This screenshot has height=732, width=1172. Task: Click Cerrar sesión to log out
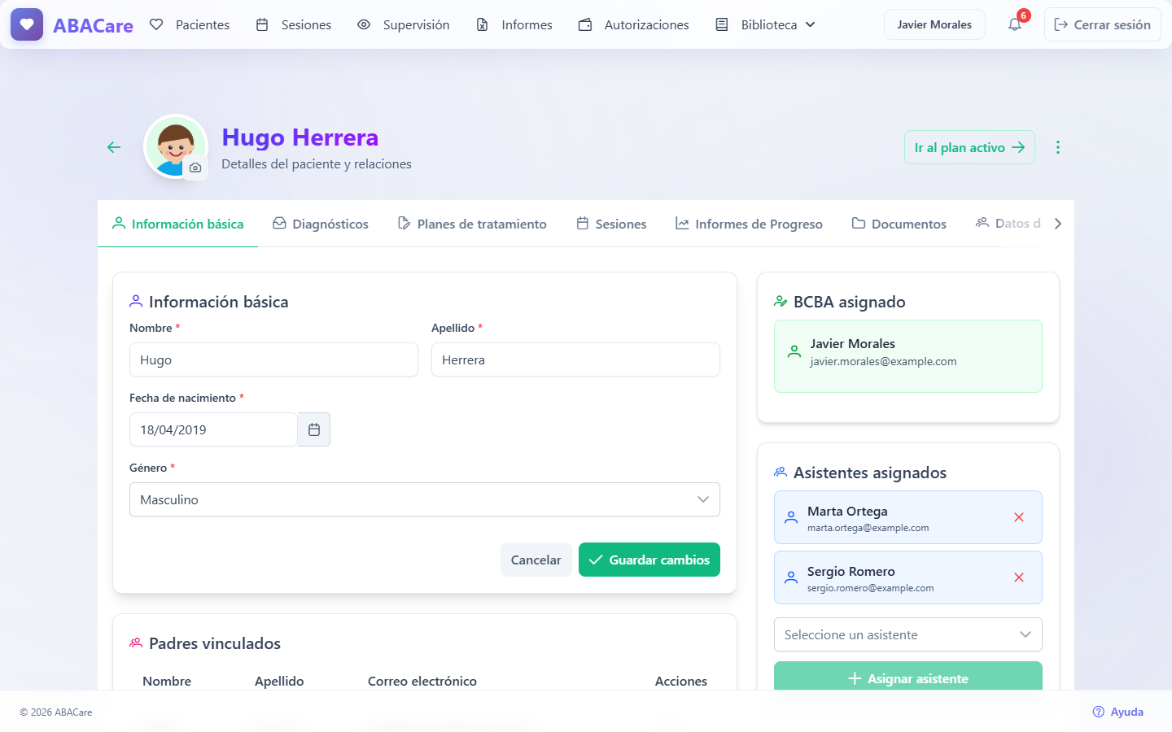1103,24
